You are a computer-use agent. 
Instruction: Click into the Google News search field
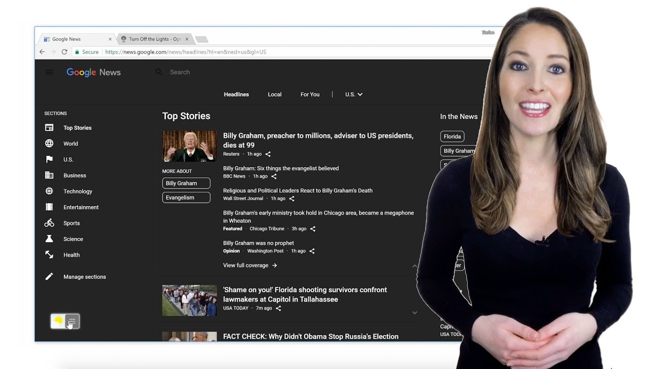257,72
